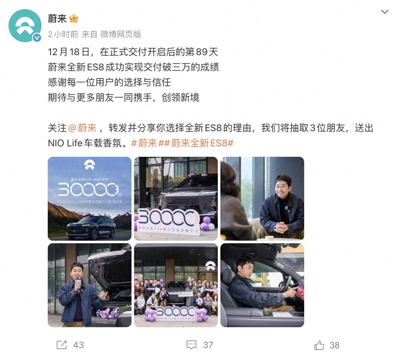Screen dimensions: 399x356
Task: Open the comments icon showing 37
Action: point(191,345)
